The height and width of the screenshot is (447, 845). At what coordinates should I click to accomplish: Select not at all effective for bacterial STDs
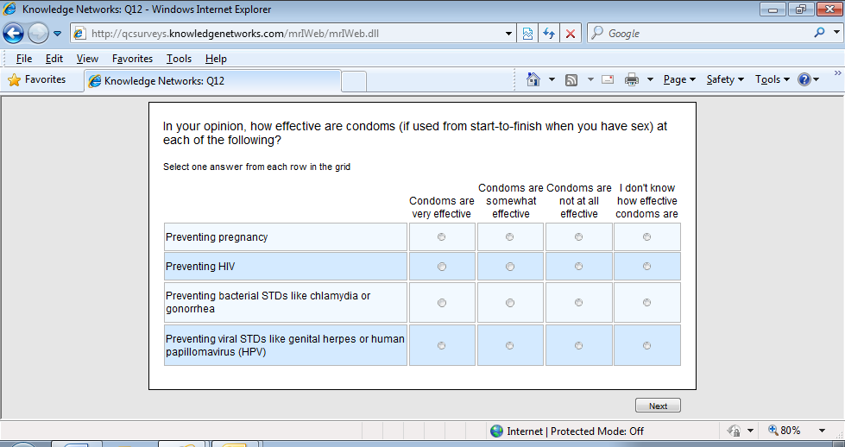click(578, 303)
